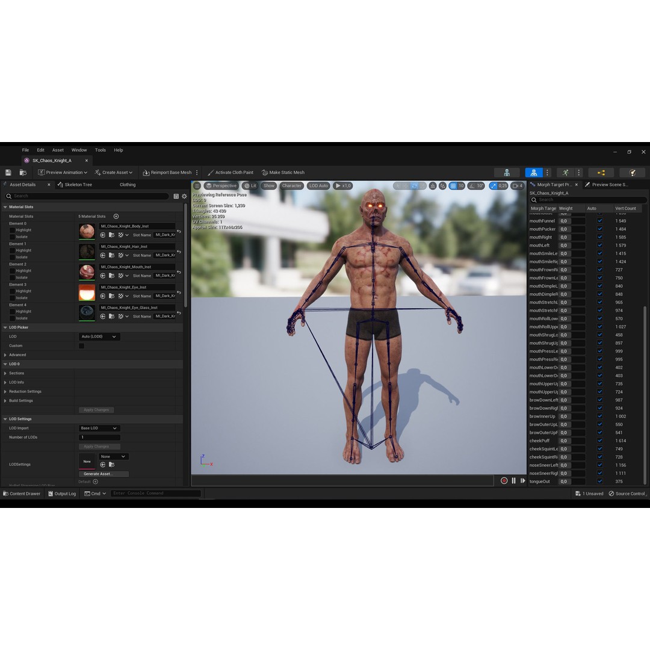
Task: Click Make Static Mesh button
Action: 283,173
